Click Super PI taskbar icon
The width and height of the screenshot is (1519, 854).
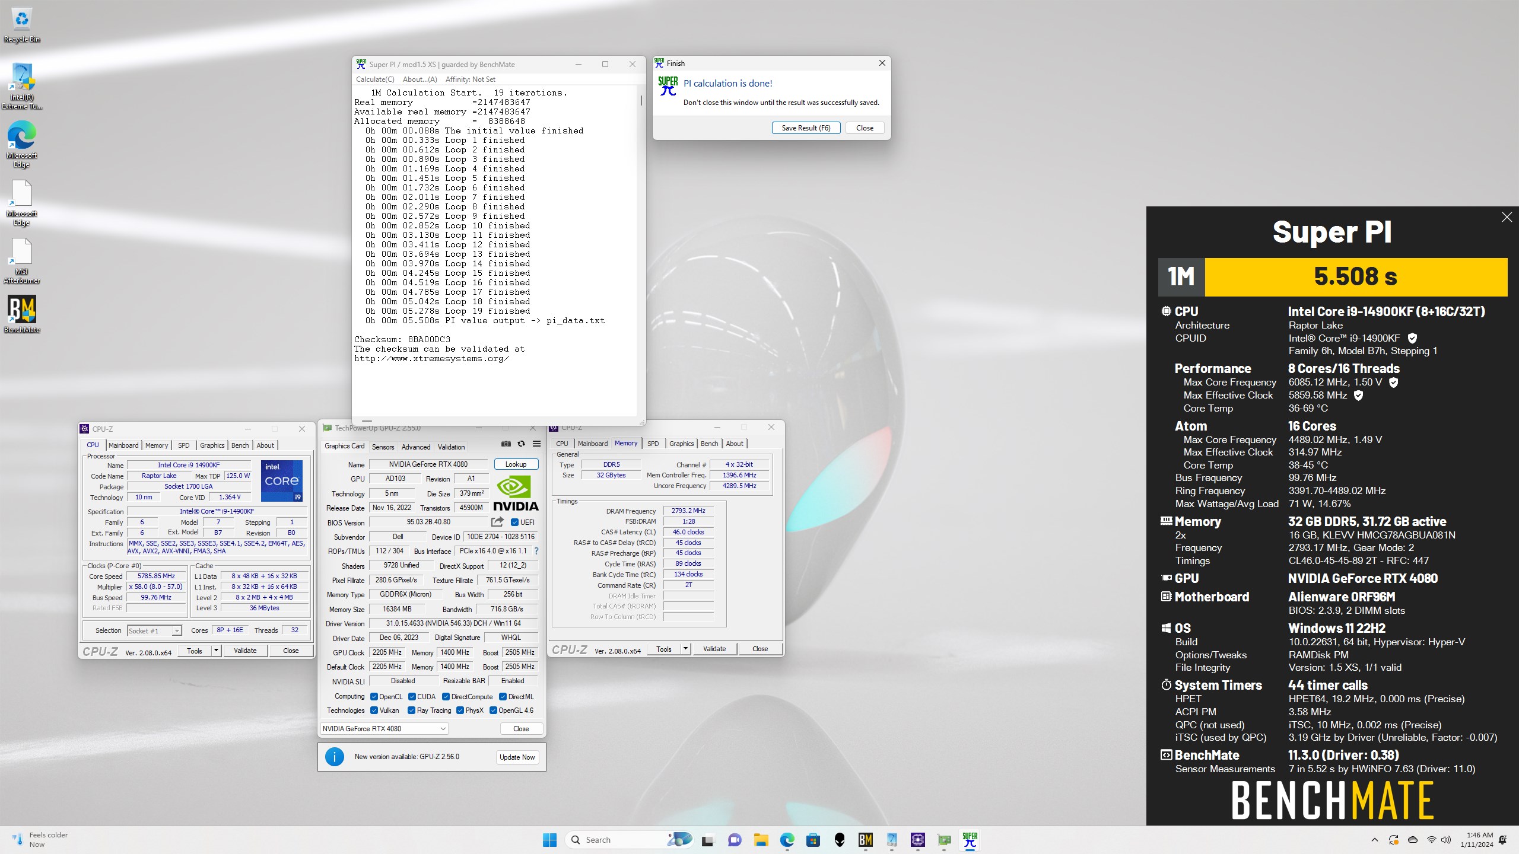tap(970, 840)
